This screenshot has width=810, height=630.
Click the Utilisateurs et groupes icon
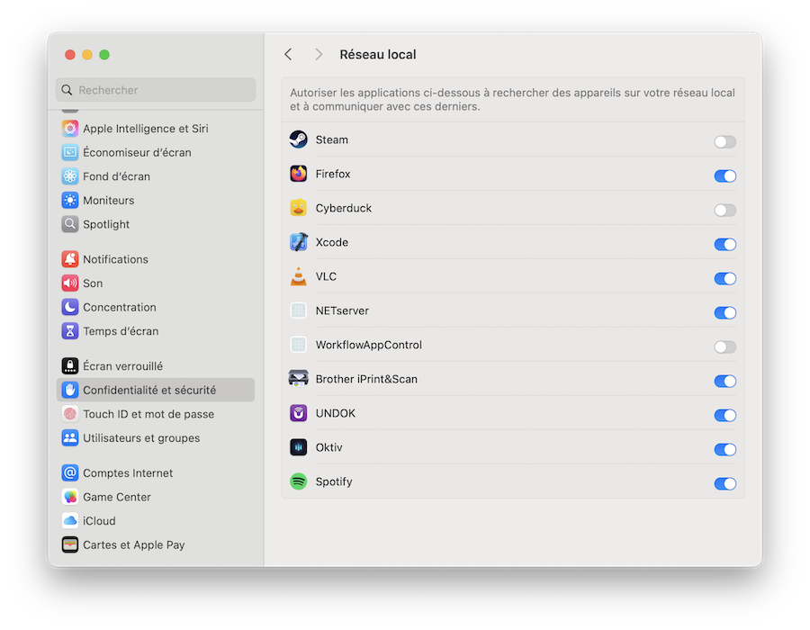70,438
